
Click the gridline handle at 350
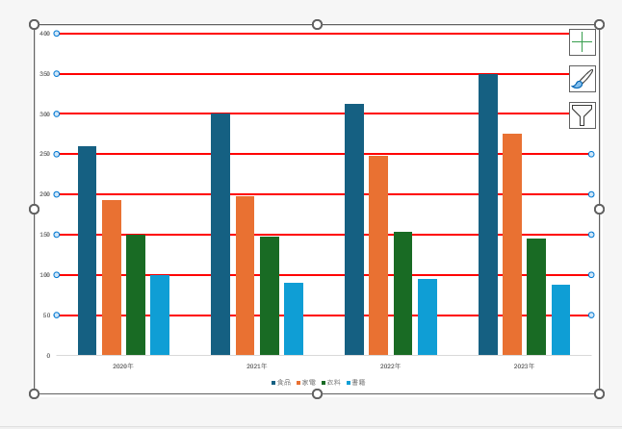click(56, 74)
